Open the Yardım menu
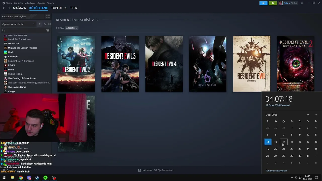Screen dimensions: 322x181 pyautogui.click(x=50, y=3)
